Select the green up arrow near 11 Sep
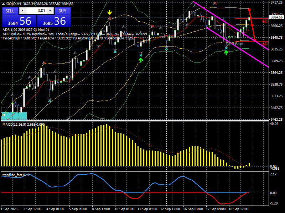The width and height of the screenshot is (285, 213). (140, 60)
